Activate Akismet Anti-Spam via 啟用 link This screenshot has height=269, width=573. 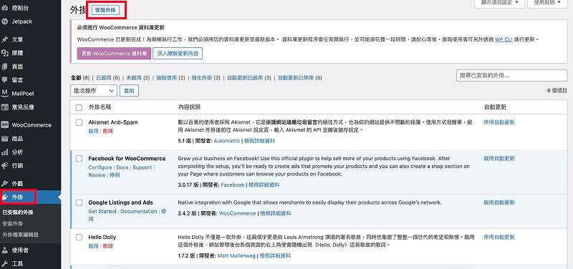94,131
